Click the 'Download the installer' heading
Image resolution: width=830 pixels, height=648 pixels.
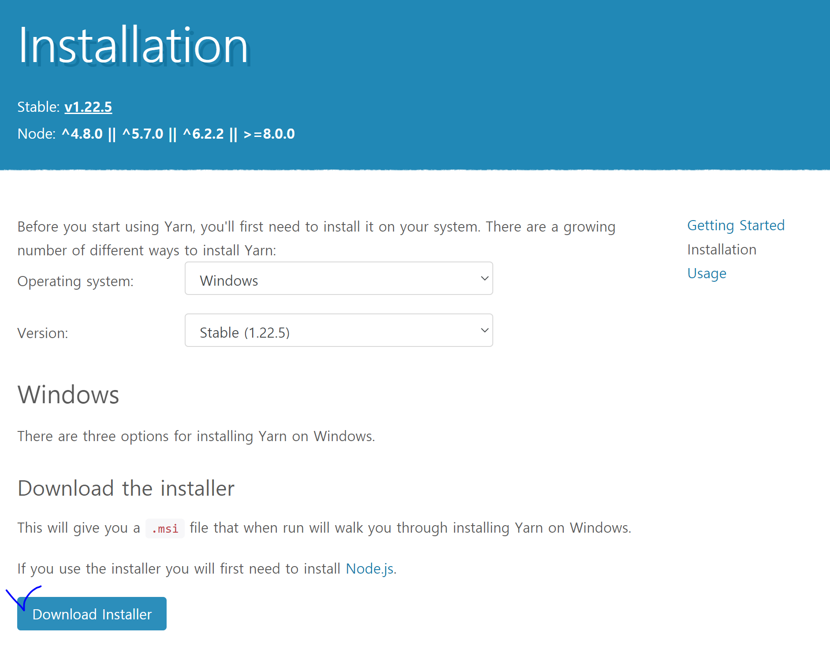pos(126,489)
